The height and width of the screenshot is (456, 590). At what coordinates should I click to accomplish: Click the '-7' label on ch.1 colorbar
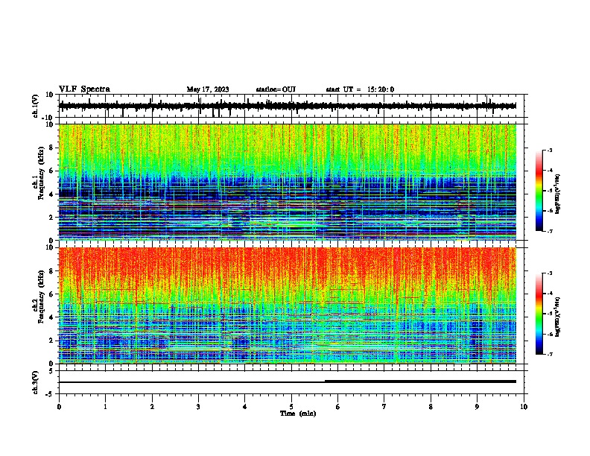pyautogui.click(x=550, y=231)
